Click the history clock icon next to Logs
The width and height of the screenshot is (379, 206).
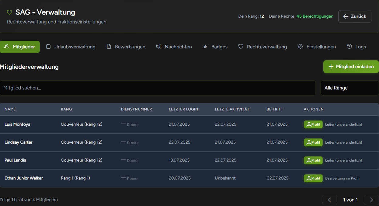349,47
